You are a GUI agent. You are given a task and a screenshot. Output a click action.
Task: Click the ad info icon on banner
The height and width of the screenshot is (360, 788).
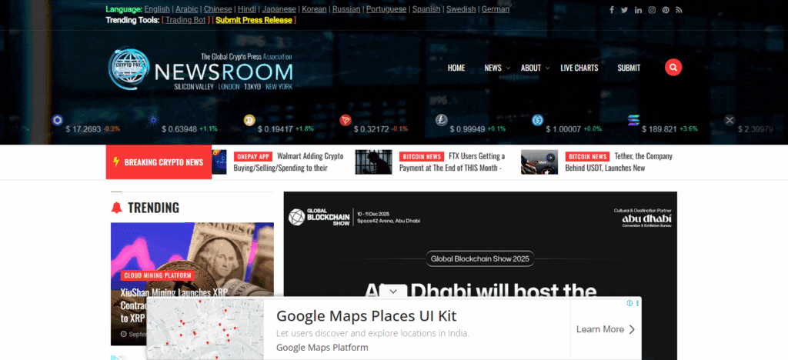(x=629, y=304)
